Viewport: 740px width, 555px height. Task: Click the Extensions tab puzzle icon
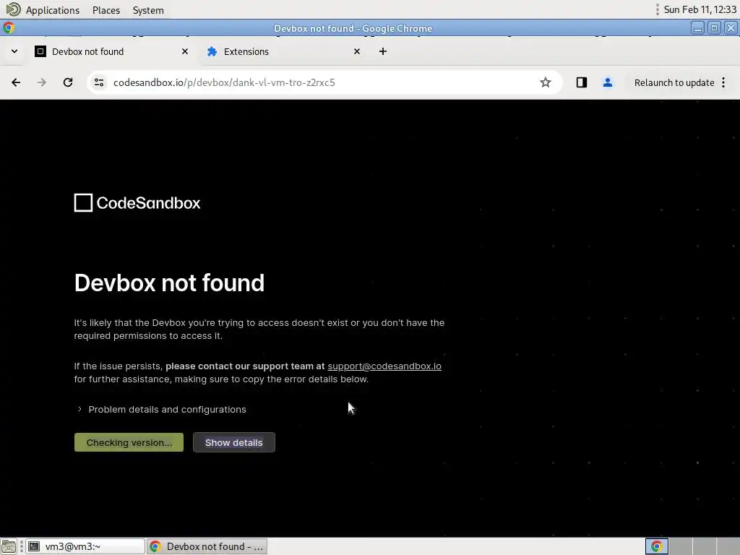(212, 51)
